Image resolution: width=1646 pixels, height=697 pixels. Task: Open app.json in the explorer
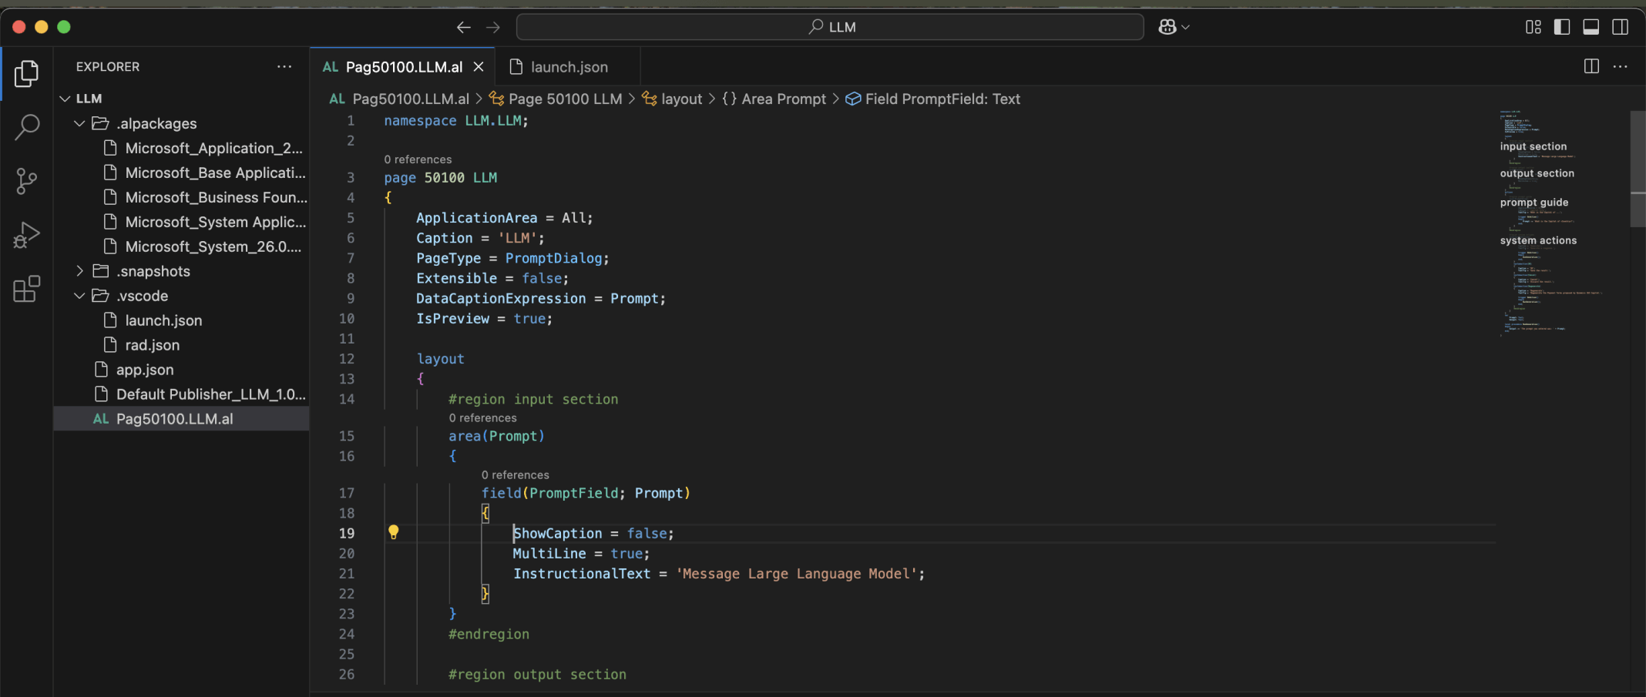[145, 370]
